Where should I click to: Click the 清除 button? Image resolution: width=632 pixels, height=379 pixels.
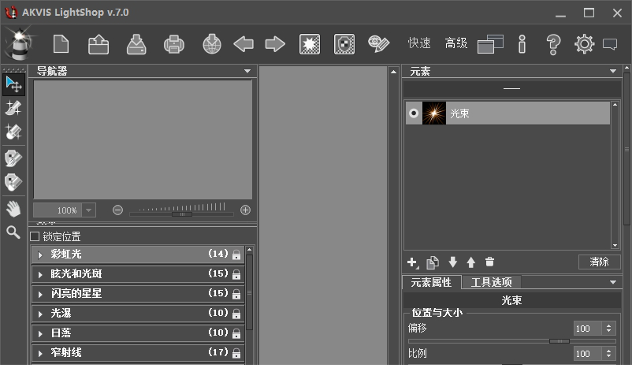pyautogui.click(x=600, y=262)
